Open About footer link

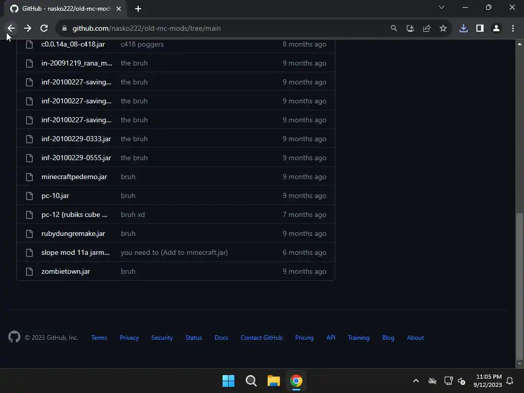[x=416, y=338]
